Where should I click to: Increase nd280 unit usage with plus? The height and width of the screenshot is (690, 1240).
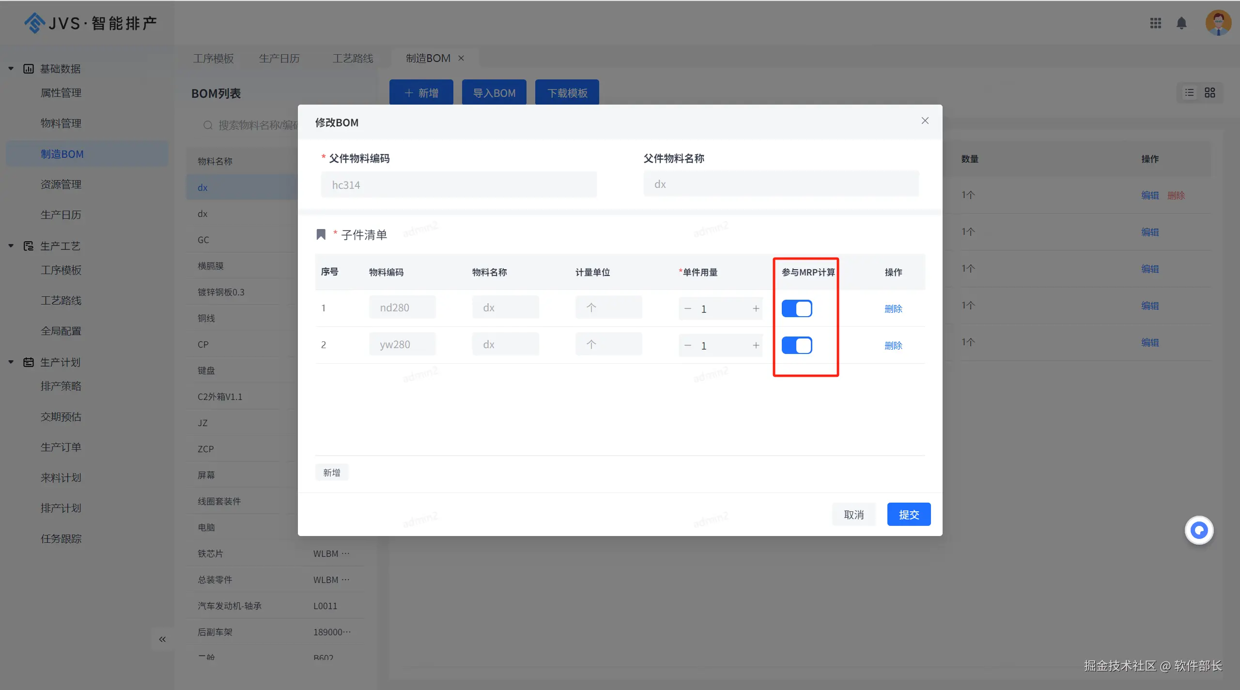coord(756,308)
